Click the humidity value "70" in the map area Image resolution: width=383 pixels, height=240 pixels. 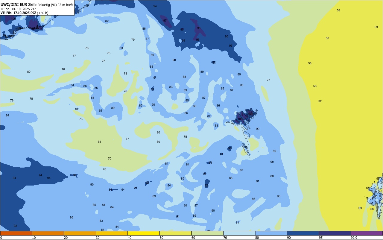[110, 159]
